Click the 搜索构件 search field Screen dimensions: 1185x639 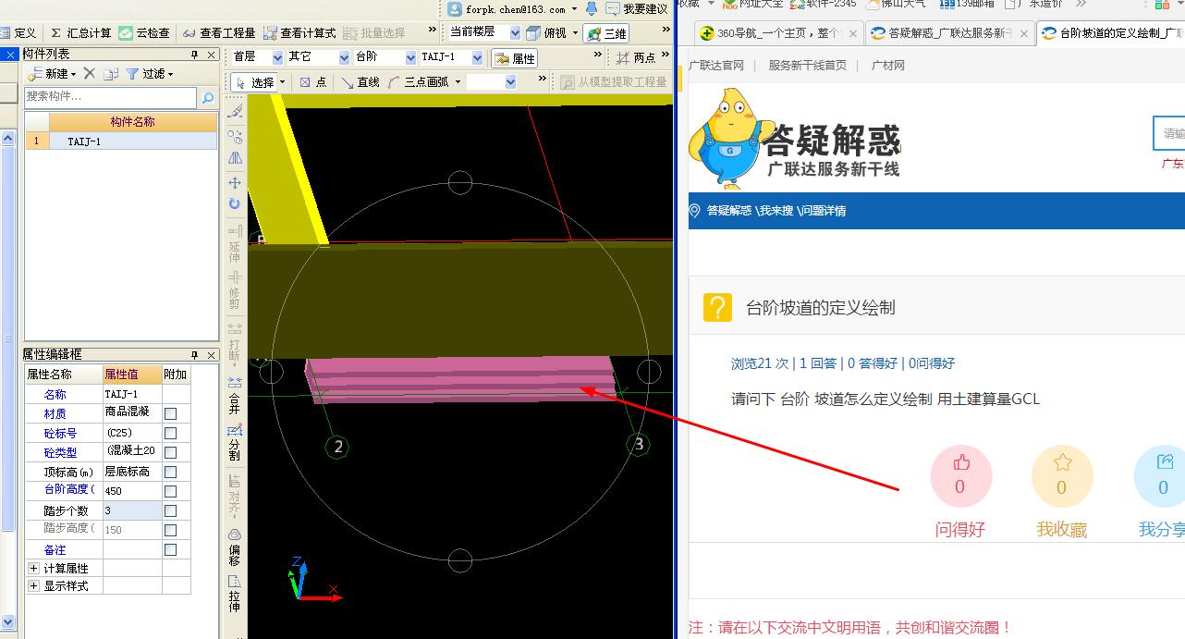coord(111,96)
